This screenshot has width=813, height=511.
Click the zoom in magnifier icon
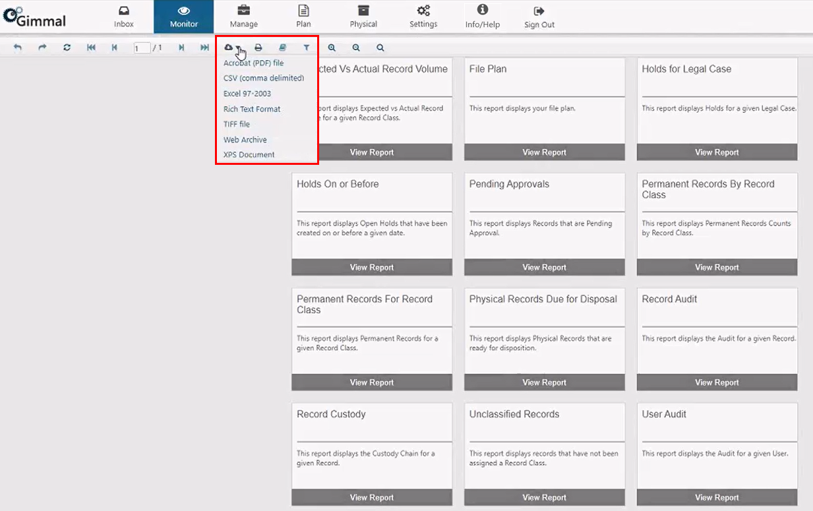click(332, 47)
